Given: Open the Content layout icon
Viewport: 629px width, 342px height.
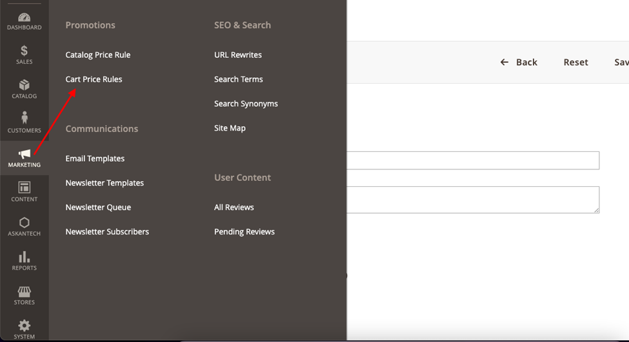Looking at the screenshot, I should coord(24,187).
